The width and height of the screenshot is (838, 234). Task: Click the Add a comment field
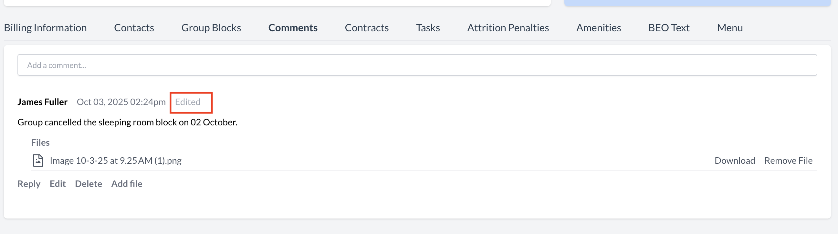click(x=417, y=65)
